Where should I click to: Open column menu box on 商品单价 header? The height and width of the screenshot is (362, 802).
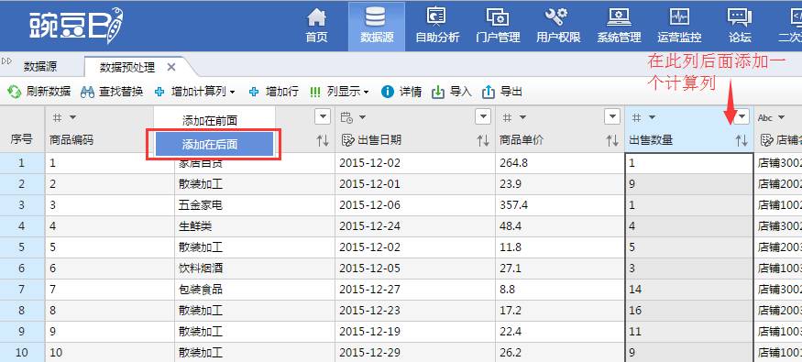[x=612, y=116]
